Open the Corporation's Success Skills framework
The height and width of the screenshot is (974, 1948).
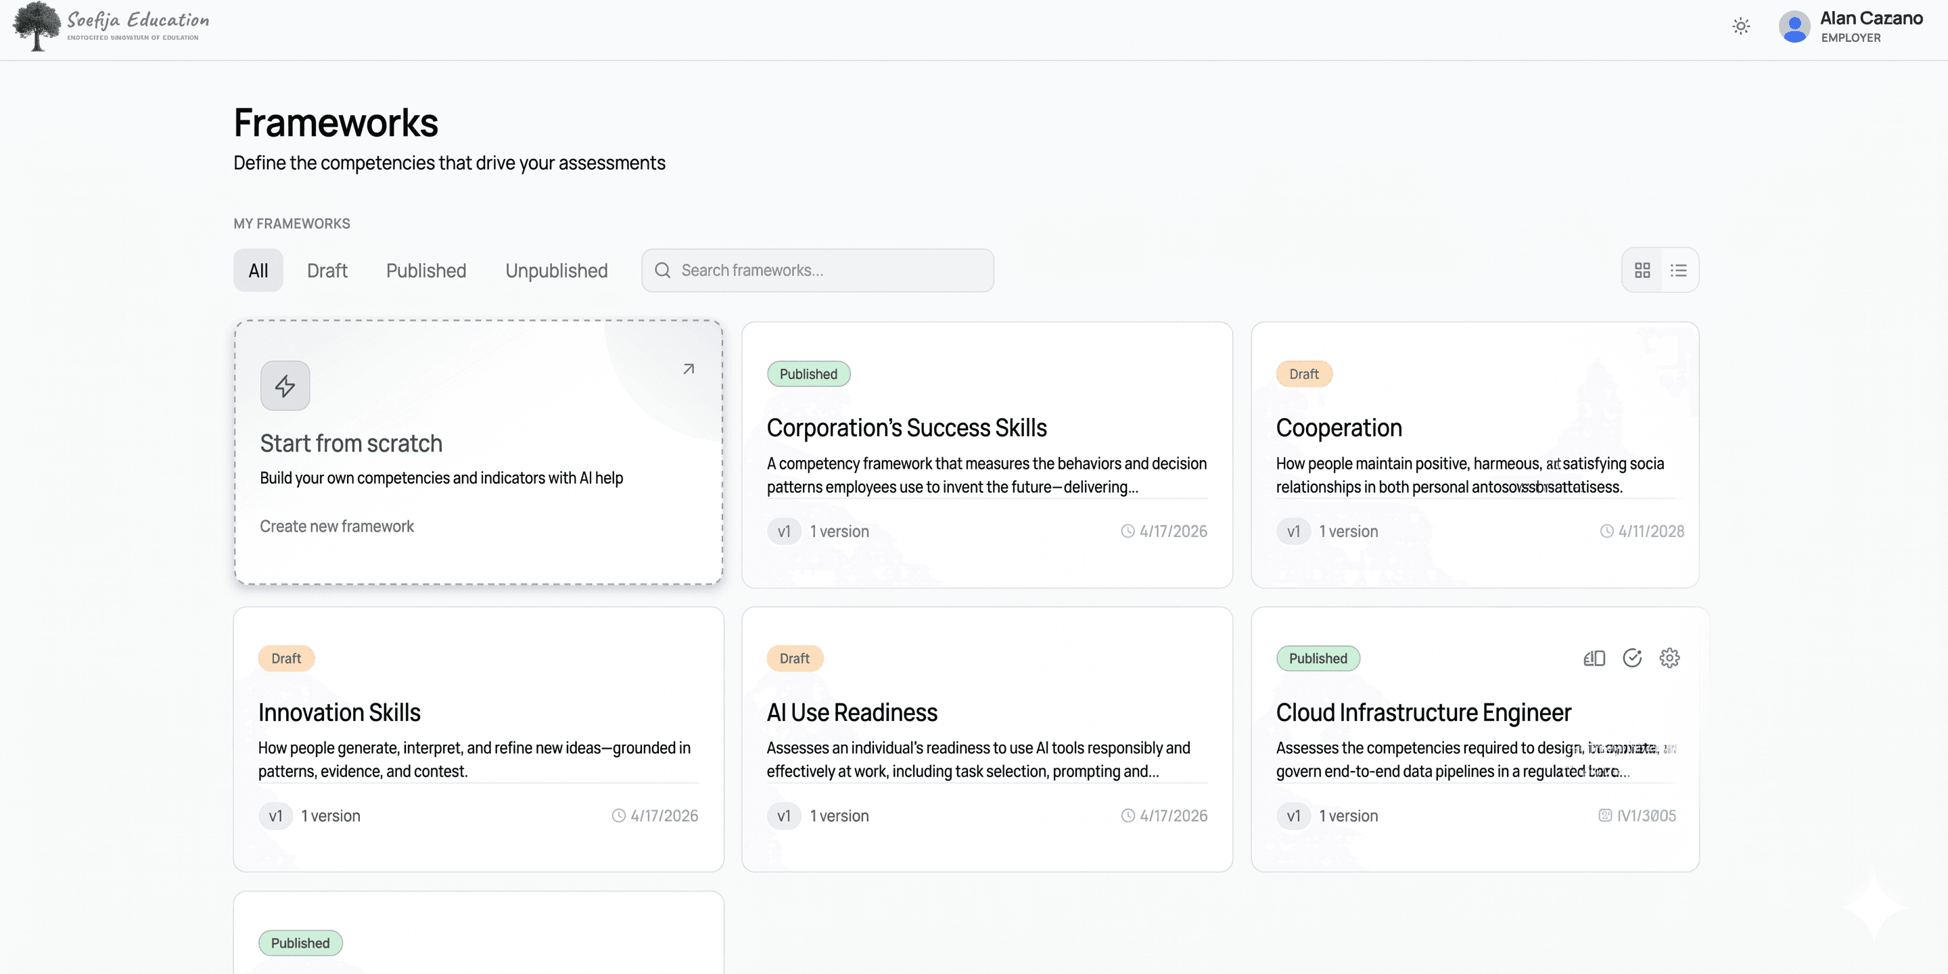pos(906,427)
